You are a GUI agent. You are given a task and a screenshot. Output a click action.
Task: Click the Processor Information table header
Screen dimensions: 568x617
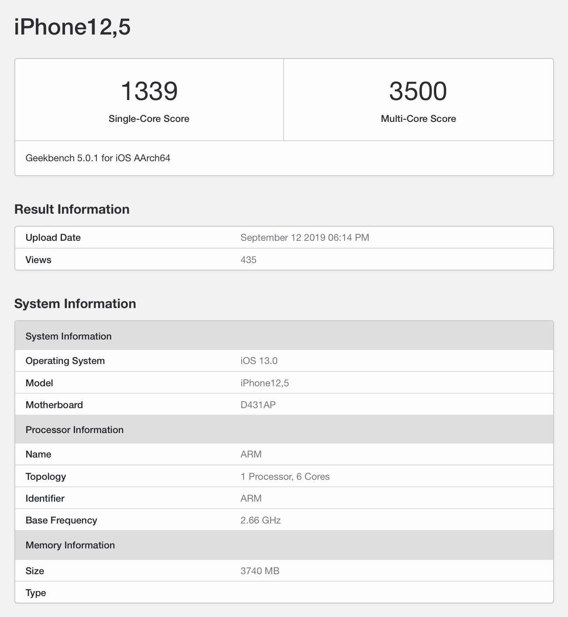(284, 430)
